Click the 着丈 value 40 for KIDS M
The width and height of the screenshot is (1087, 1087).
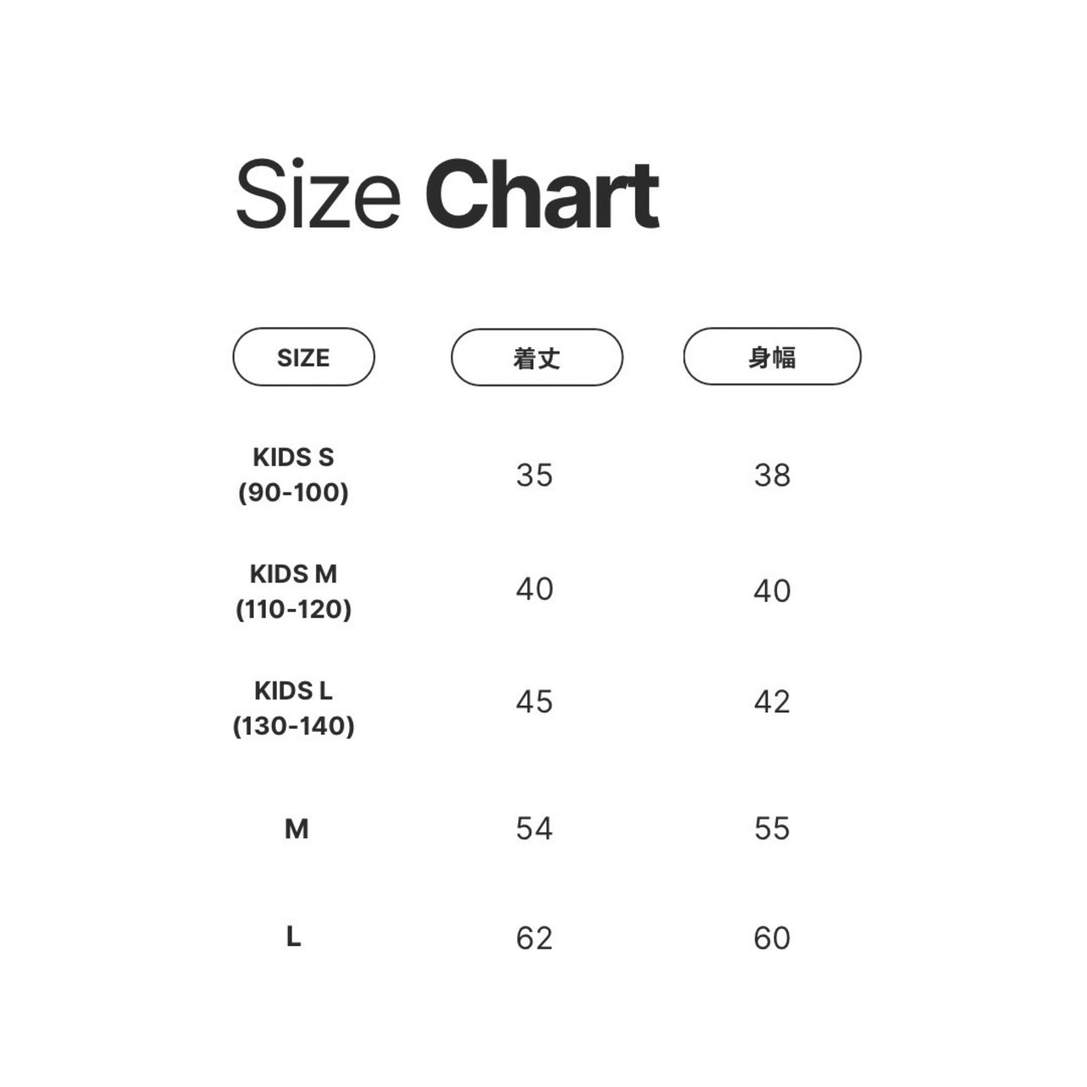click(x=534, y=589)
